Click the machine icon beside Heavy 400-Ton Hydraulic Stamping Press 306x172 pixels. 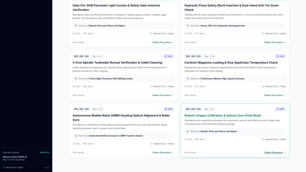coord(188,25)
